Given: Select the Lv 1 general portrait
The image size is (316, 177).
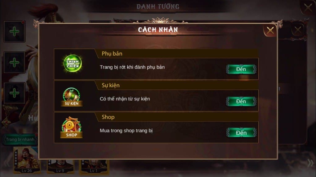Looking at the screenshot, I should [94, 166].
